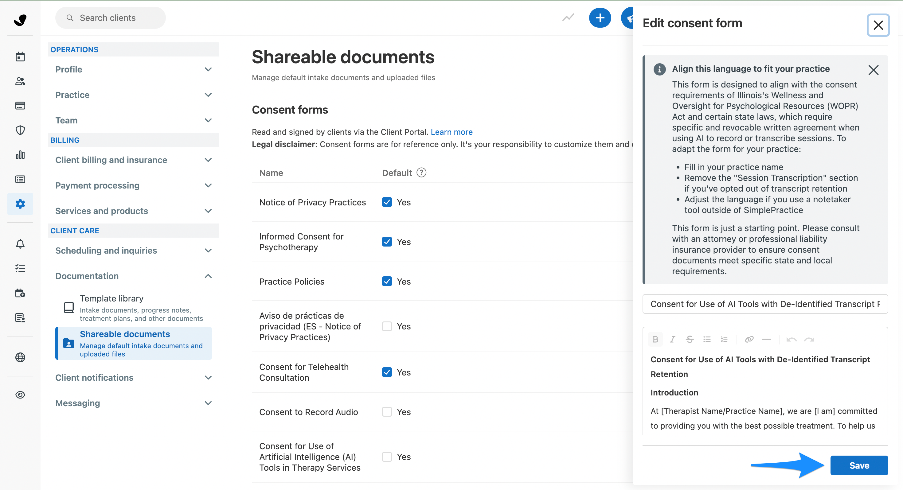
Task: Open the billing card icon in sidebar
Action: pos(20,106)
